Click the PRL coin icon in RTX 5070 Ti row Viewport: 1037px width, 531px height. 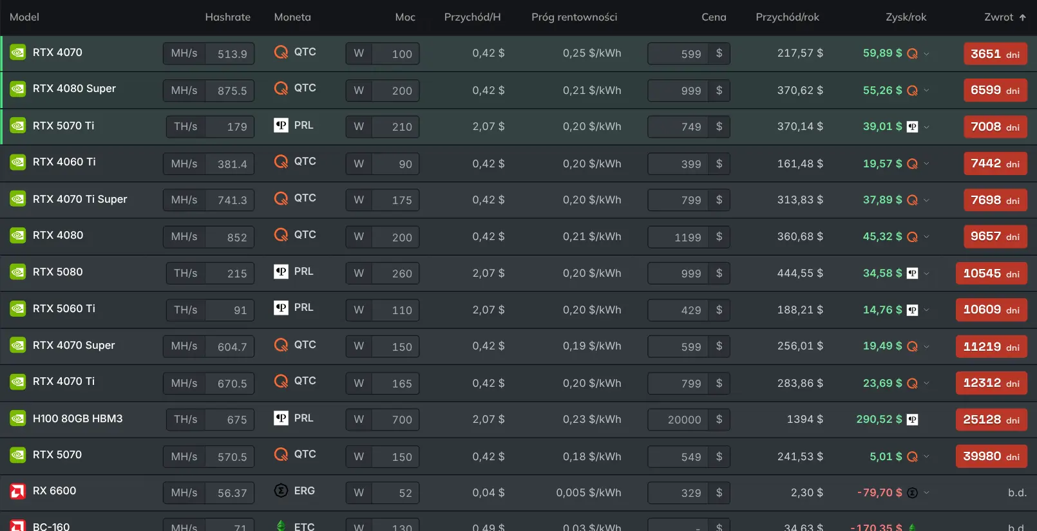click(281, 125)
